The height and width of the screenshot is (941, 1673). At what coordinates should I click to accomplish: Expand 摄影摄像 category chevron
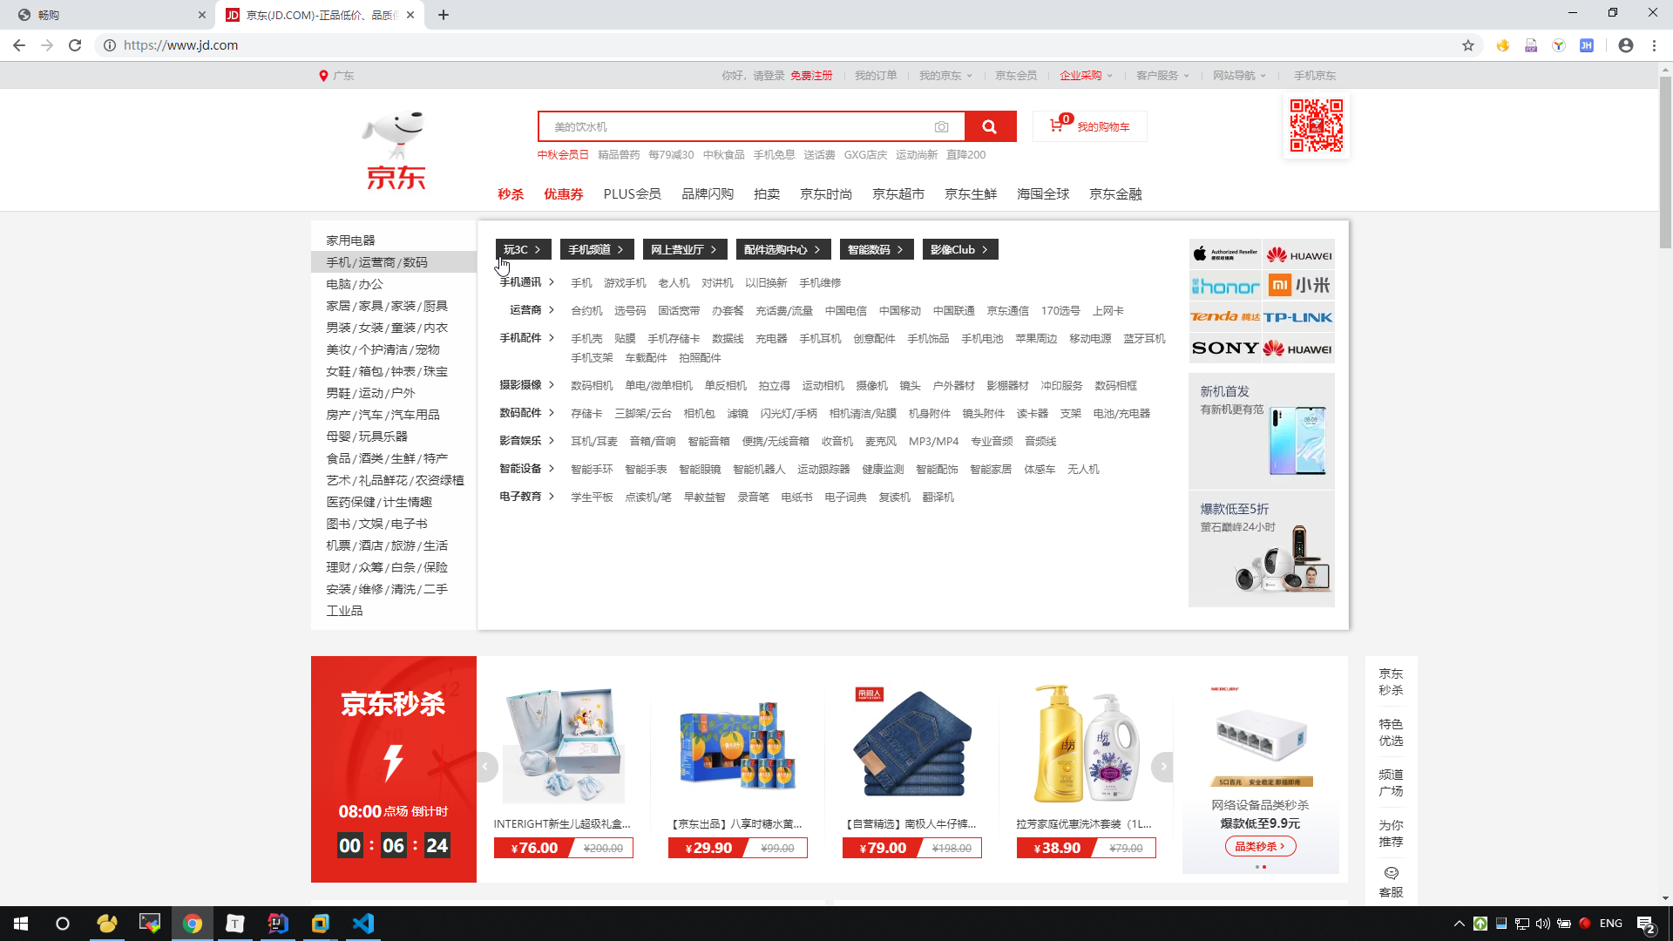[x=552, y=385]
